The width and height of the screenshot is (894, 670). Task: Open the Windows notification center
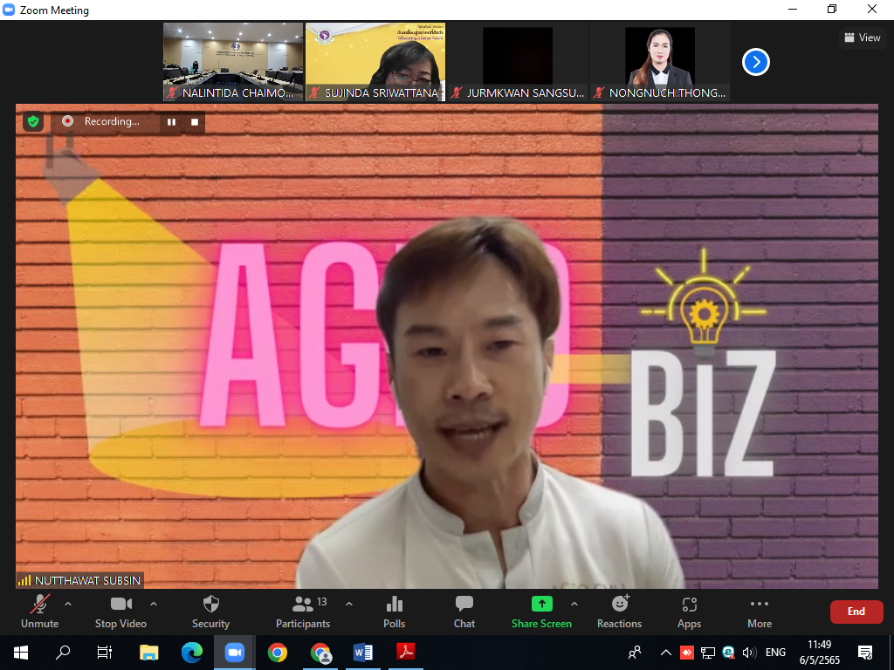pos(865,653)
